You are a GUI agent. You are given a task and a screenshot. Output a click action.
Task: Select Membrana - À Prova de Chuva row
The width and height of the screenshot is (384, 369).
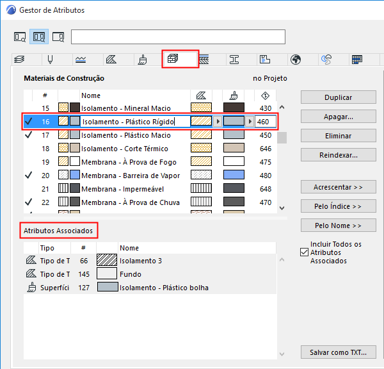(150, 202)
